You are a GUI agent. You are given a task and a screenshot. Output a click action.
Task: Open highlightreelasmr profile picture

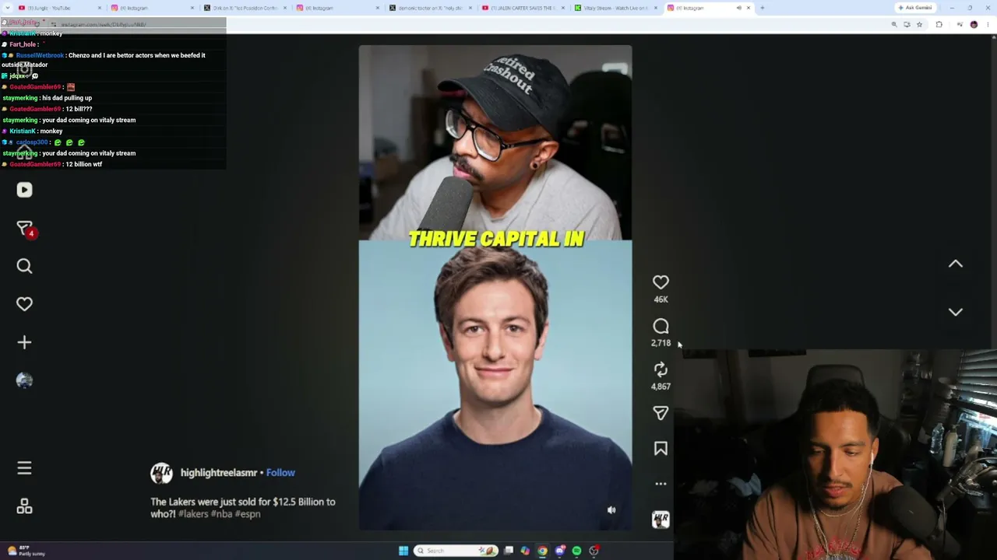pos(161,473)
